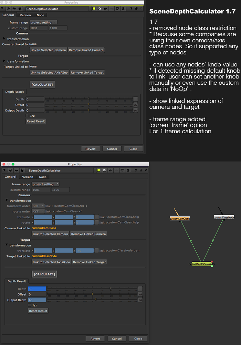This screenshot has width=241, height=345.
Task: Click the Output Depth animation curve icon in the unlinked panel
Action: pyautogui.click(x=136, y=110)
